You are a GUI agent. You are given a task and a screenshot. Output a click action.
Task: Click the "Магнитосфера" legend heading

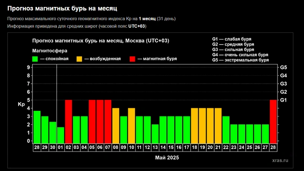(50, 51)
